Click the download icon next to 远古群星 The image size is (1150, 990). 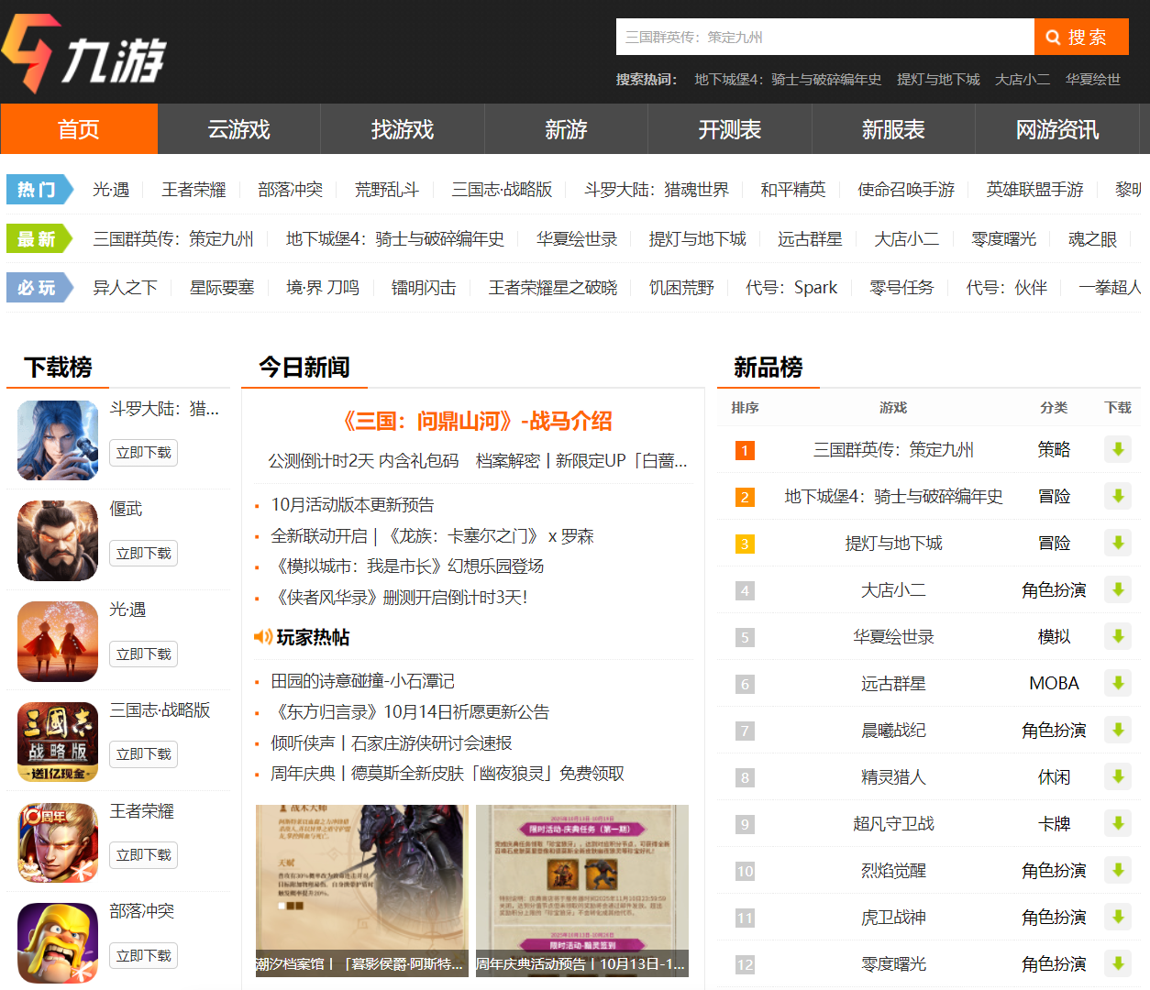point(1117,683)
